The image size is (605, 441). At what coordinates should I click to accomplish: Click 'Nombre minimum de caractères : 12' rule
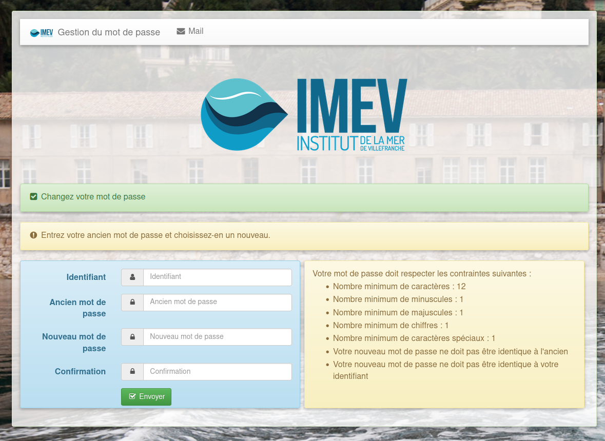(x=399, y=287)
